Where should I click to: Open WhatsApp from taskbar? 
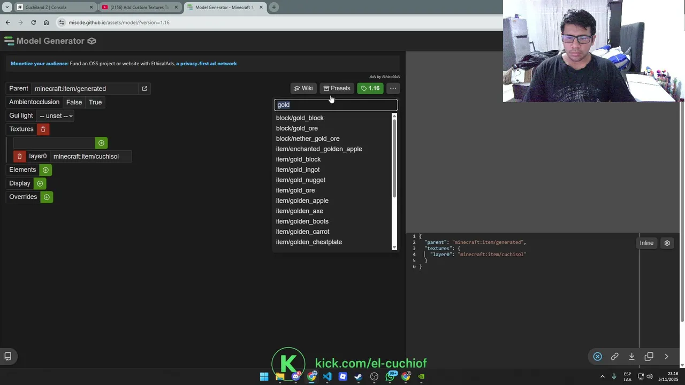pos(390,376)
